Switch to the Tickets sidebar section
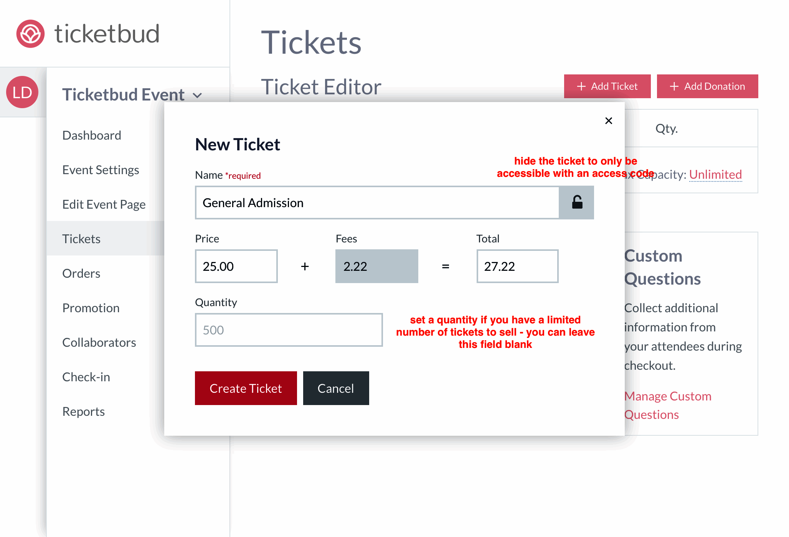 (x=81, y=239)
